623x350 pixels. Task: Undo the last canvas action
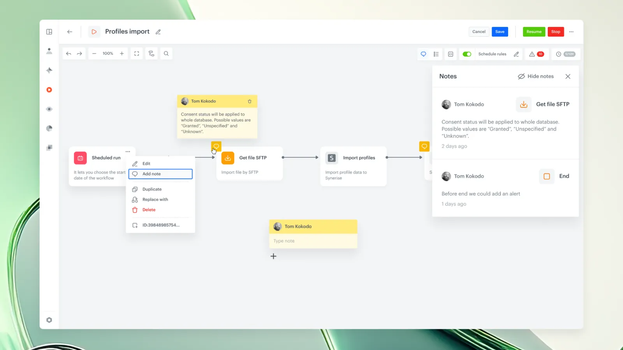(69, 54)
